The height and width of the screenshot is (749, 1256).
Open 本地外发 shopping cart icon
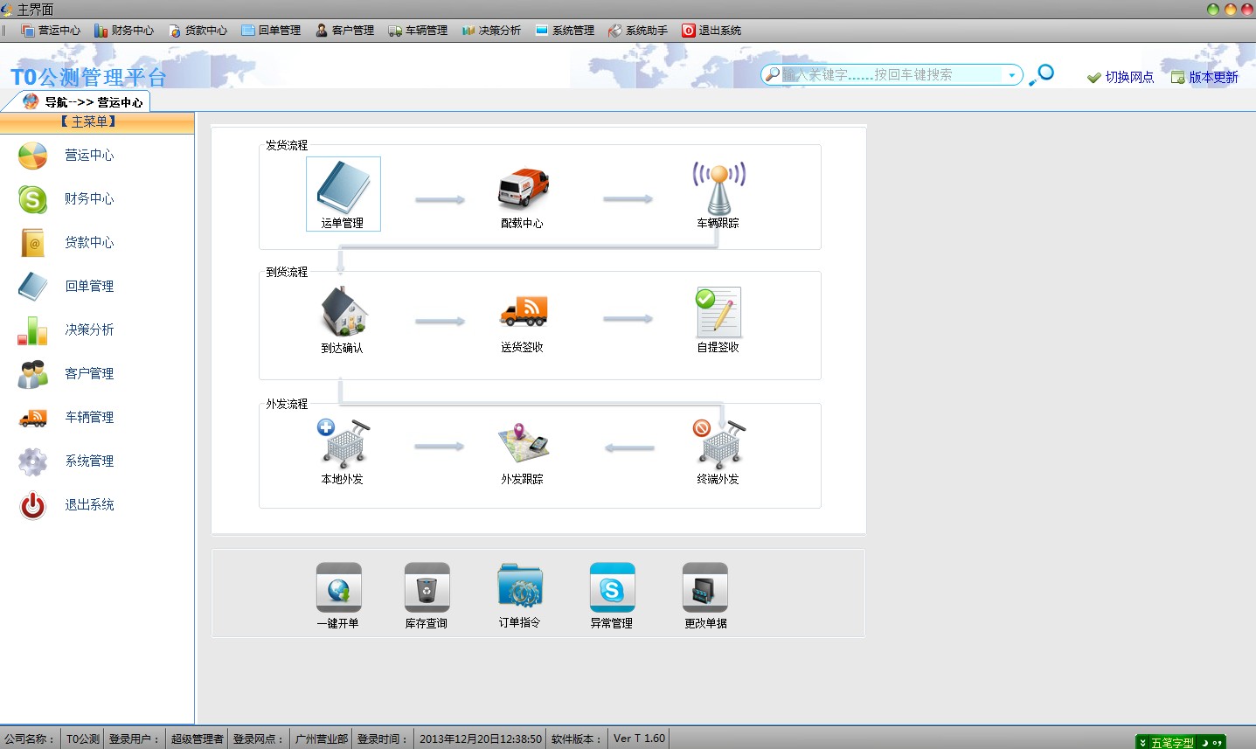click(x=343, y=444)
